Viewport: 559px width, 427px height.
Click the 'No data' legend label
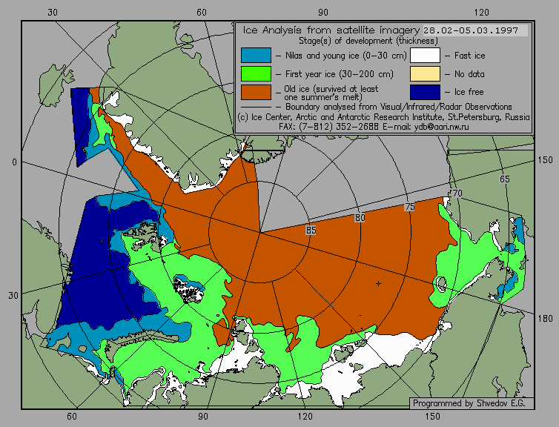[469, 74]
